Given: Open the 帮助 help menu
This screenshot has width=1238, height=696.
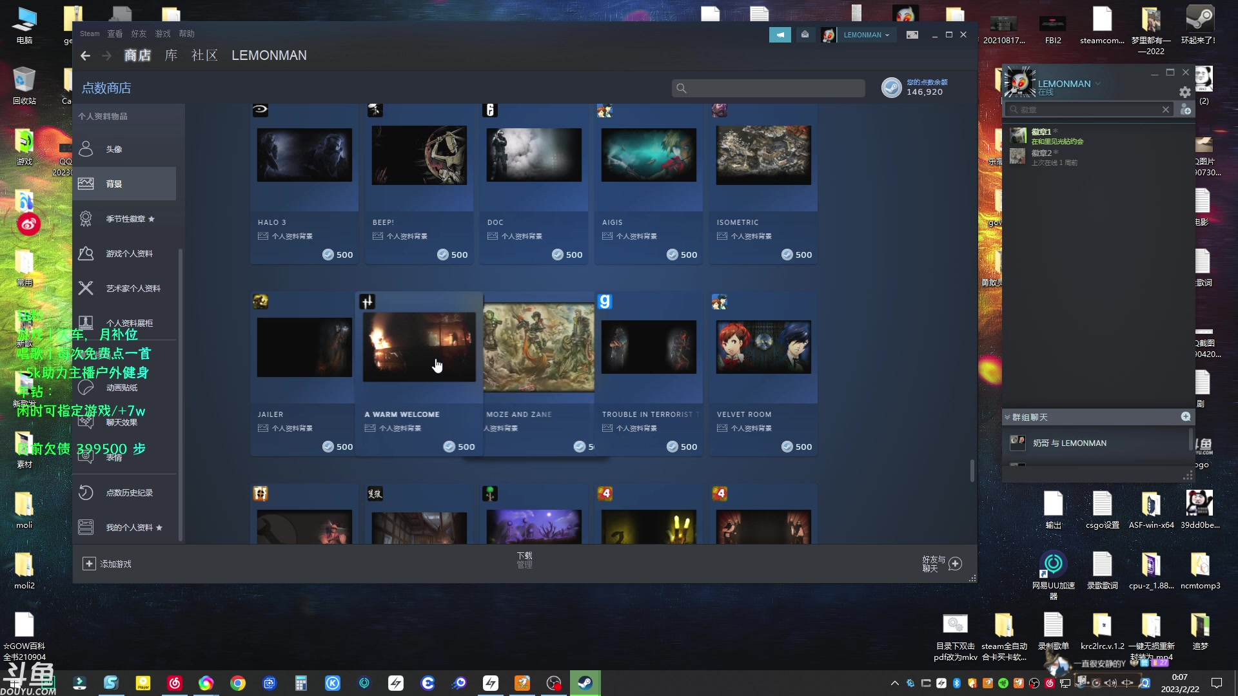Looking at the screenshot, I should 186,34.
